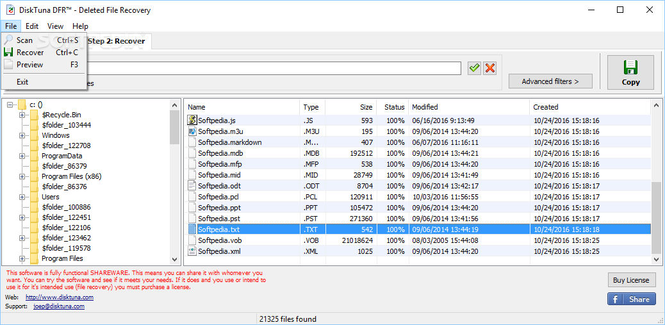Viewport: 665px width, 325px height.
Task: Open the File menu
Action: click(x=11, y=26)
